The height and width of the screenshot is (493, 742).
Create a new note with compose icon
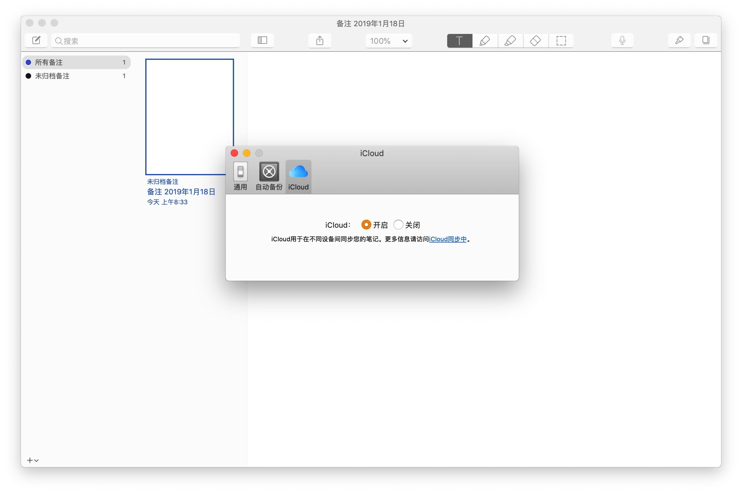coord(36,40)
